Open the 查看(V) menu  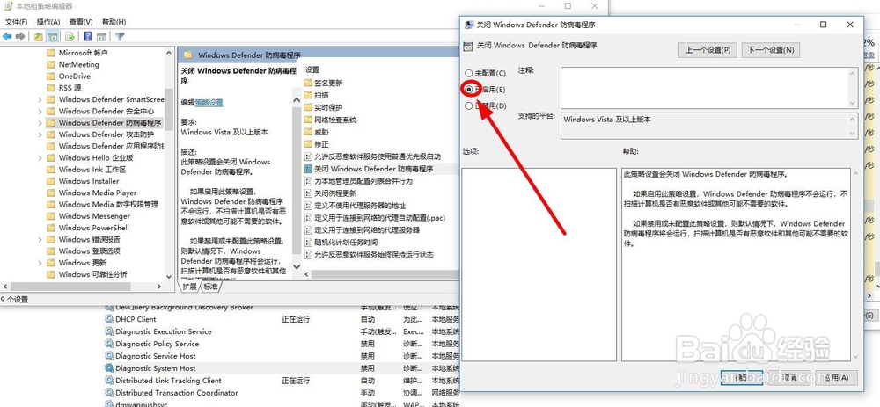pyautogui.click(x=81, y=22)
